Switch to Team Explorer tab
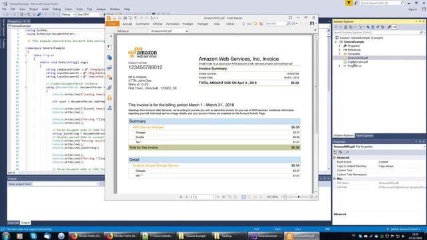Viewport: 427px width, 240px height. coord(364,135)
